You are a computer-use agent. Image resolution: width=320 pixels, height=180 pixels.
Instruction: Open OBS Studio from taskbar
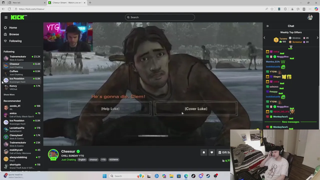pyautogui.click(x=215, y=176)
